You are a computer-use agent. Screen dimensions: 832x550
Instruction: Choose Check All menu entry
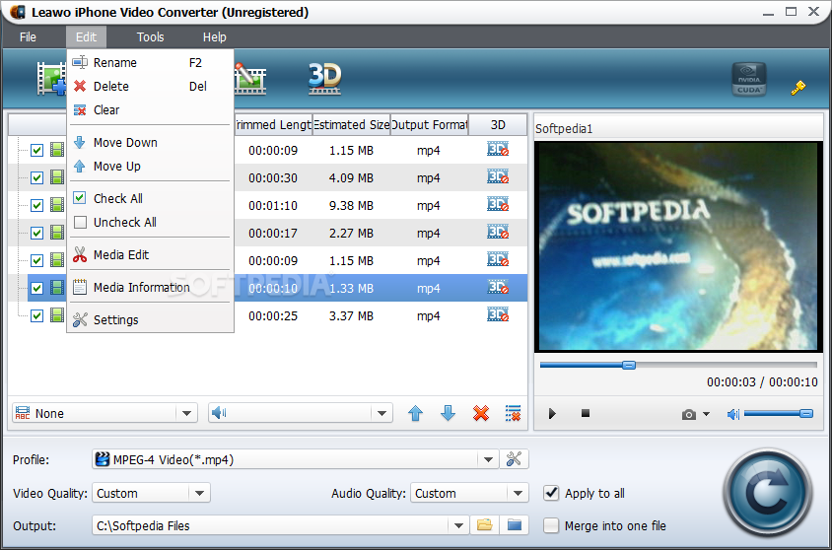click(150, 198)
